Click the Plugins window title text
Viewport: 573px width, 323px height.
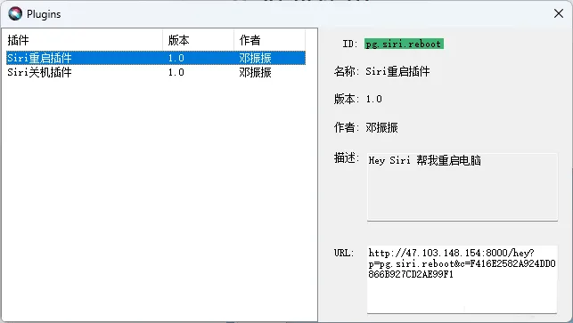[x=44, y=14]
